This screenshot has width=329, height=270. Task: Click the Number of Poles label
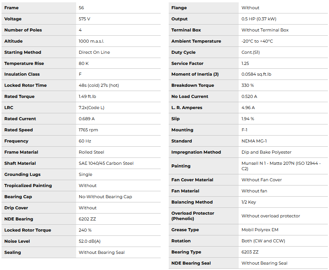point(23,30)
